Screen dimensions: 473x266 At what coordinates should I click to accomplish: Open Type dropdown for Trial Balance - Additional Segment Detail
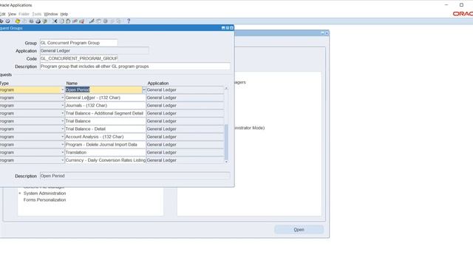click(x=62, y=113)
